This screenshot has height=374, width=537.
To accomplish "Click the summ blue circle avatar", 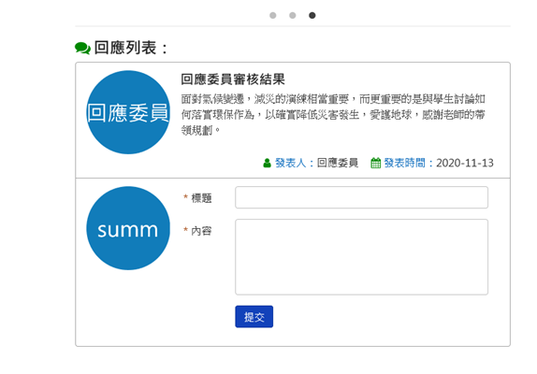I will click(128, 228).
